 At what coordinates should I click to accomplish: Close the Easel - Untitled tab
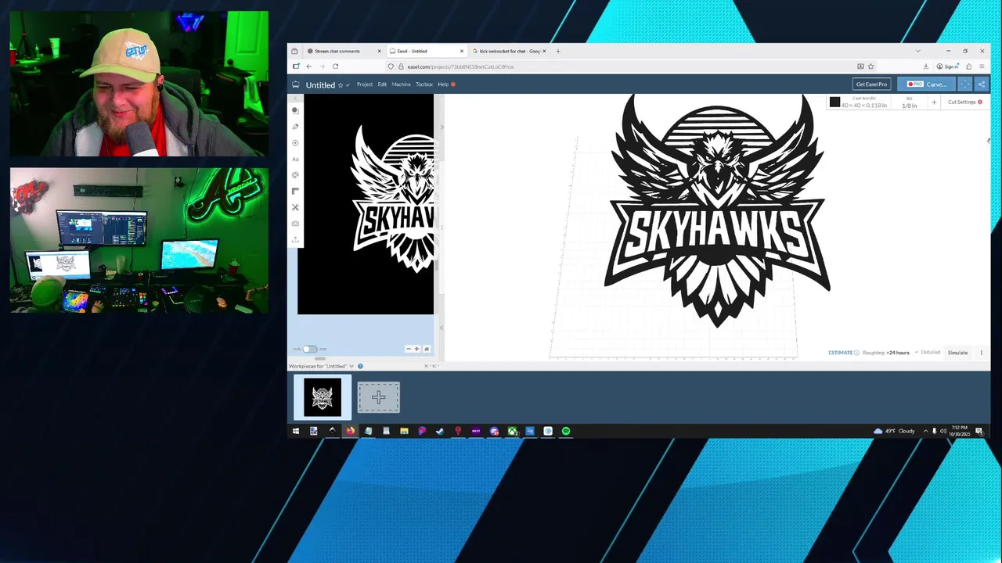[x=462, y=51]
